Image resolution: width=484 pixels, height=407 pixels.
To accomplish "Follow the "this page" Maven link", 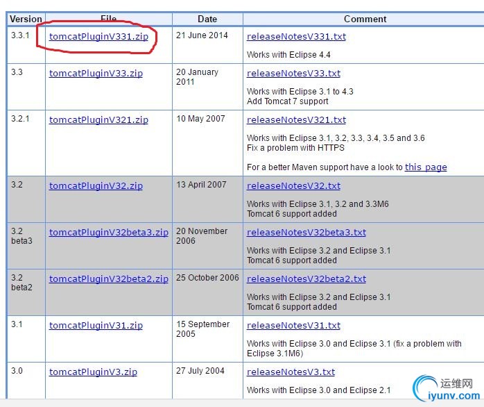I will [426, 167].
